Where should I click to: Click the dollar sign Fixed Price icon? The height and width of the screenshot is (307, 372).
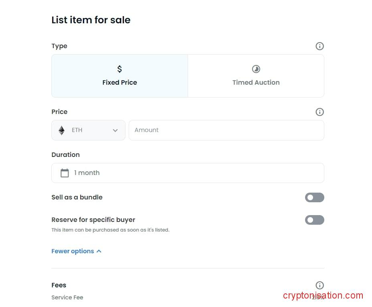click(x=119, y=69)
